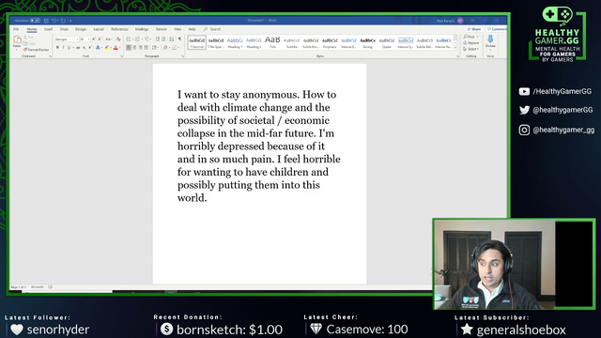Toggle show paragraph marks
Viewport: 601px width, 338px height.
[x=179, y=39]
